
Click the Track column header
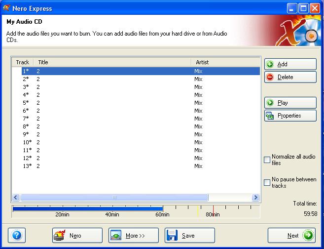23,62
